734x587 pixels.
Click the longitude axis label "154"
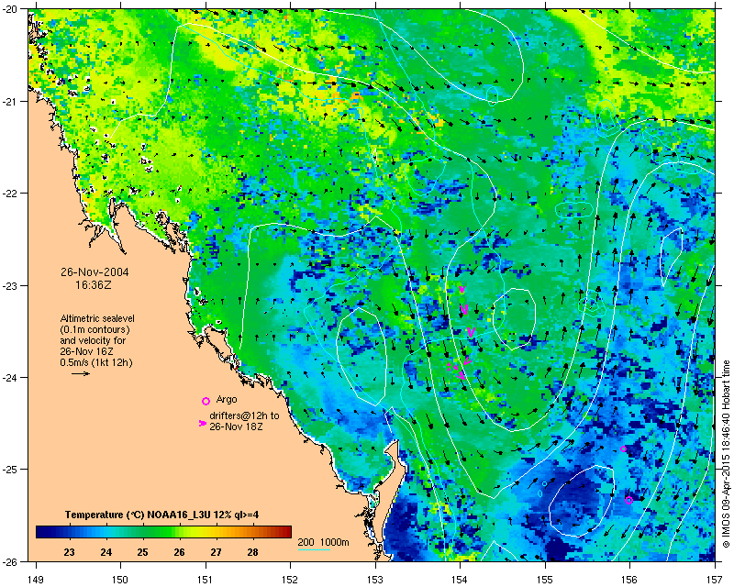click(461, 580)
